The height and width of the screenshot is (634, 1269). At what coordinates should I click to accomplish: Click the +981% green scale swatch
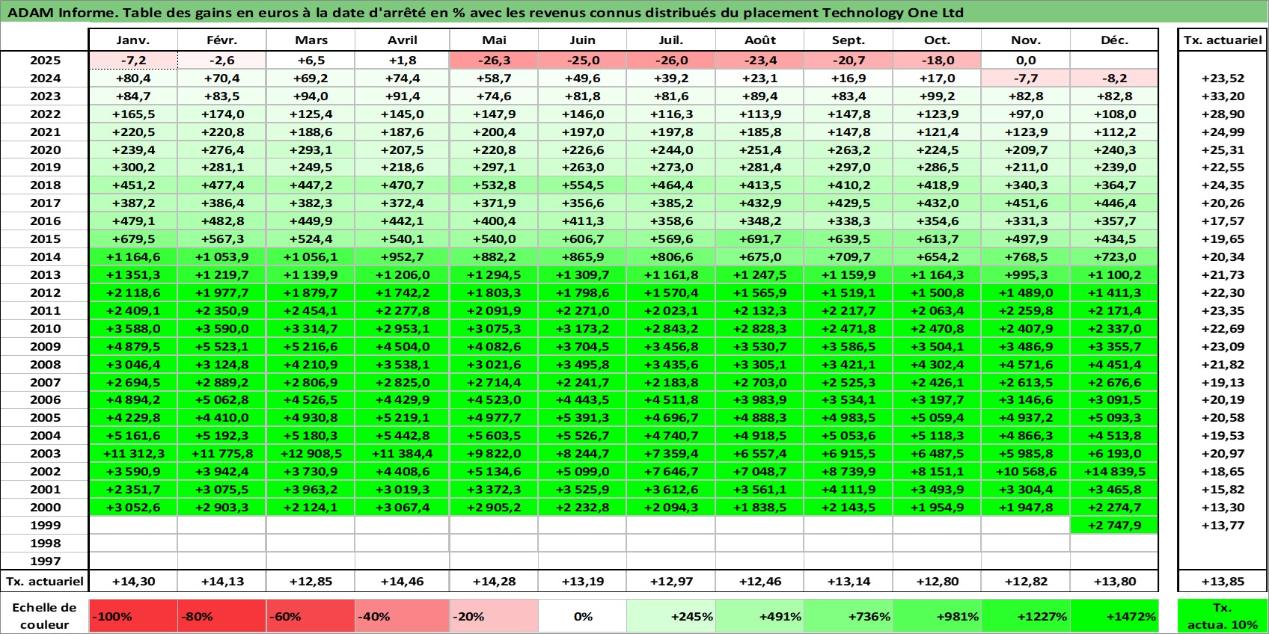click(x=937, y=616)
